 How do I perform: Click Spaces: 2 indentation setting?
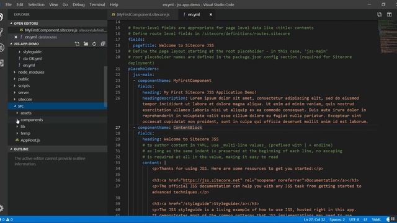337,219
